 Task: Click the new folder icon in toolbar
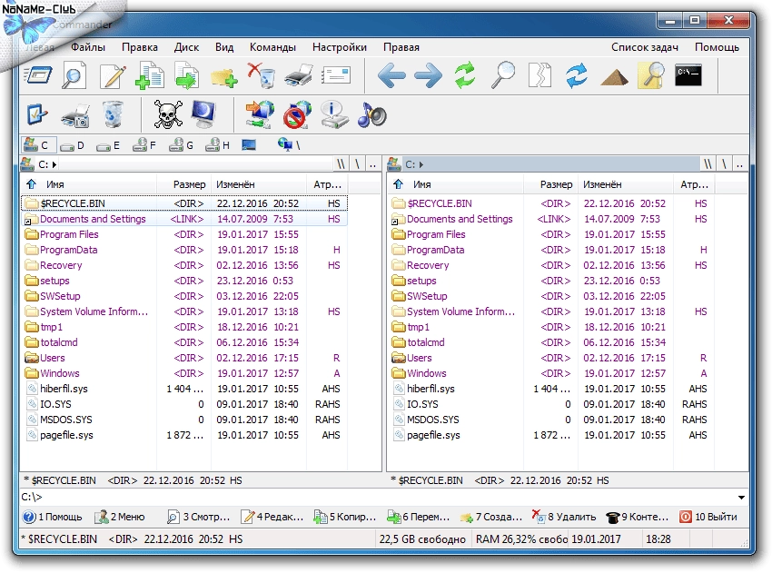pos(224,76)
